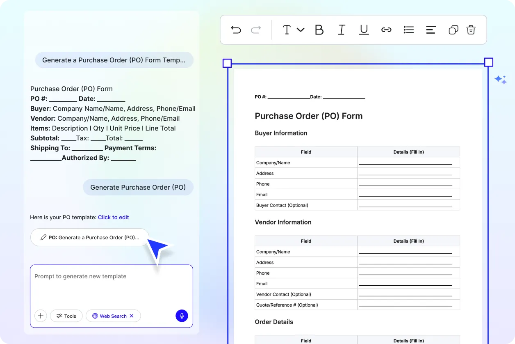
Task: Click the 'Date:' label in the document header
Action: (316, 97)
